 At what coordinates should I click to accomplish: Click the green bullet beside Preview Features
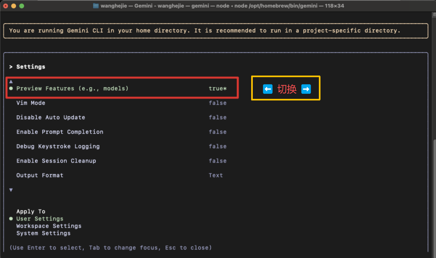[x=11, y=88]
